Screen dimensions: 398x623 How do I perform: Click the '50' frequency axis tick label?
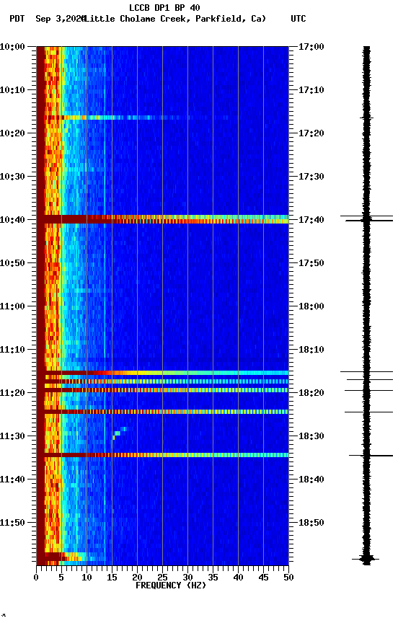(x=289, y=578)
